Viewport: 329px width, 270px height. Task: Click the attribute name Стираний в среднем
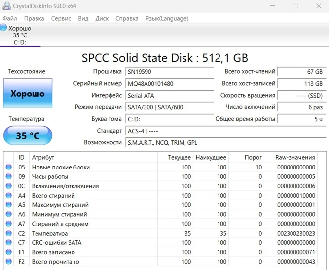pyautogui.click(x=60, y=224)
